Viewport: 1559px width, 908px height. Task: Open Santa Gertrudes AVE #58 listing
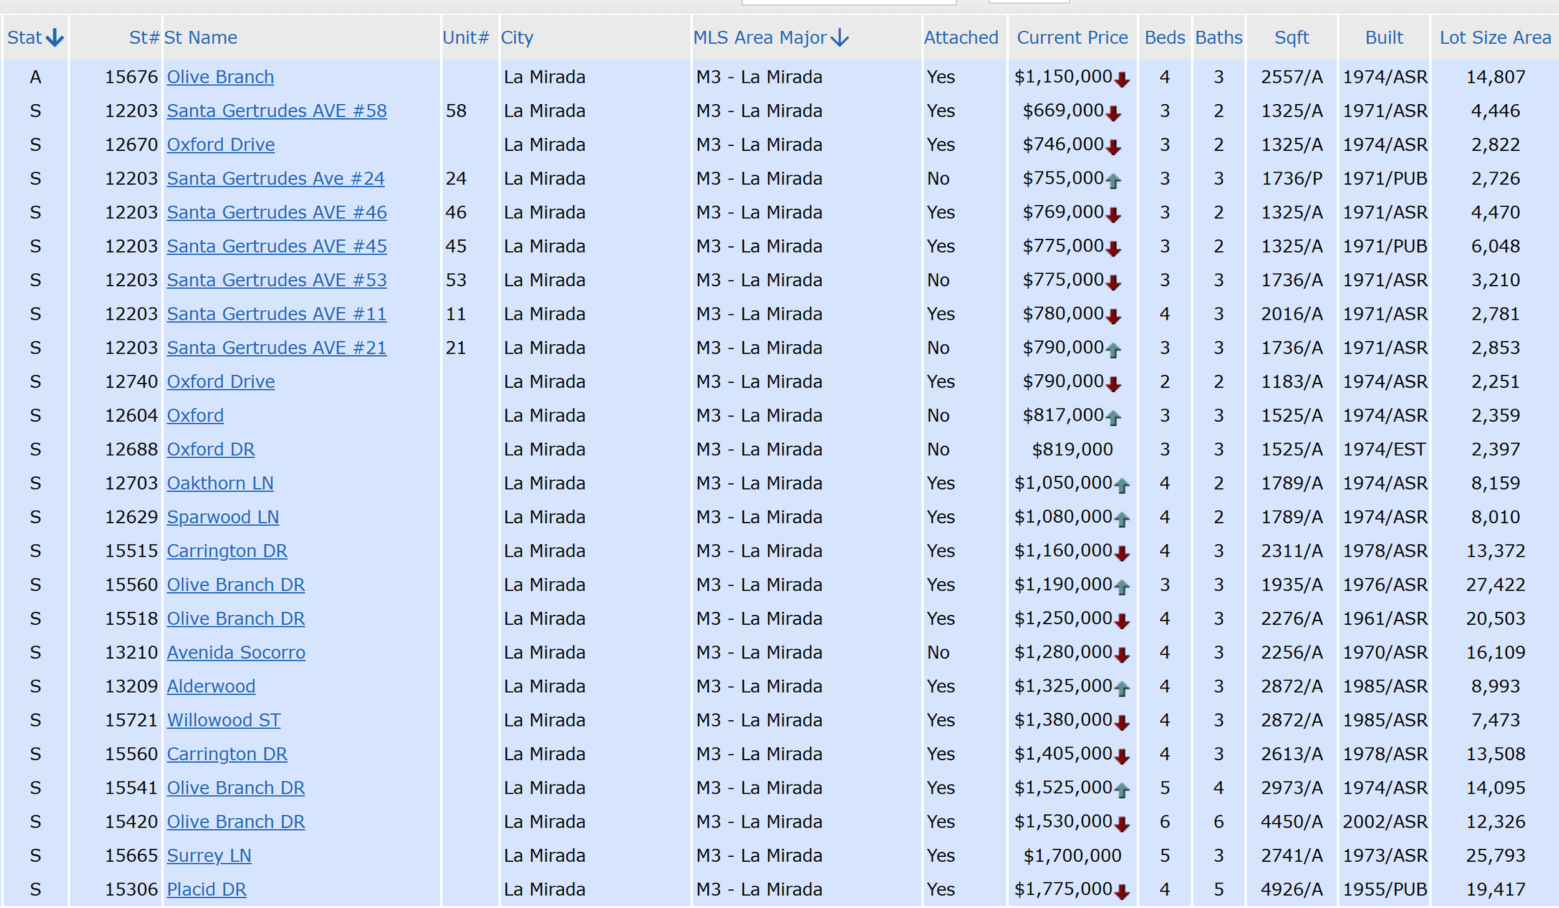coord(276,111)
